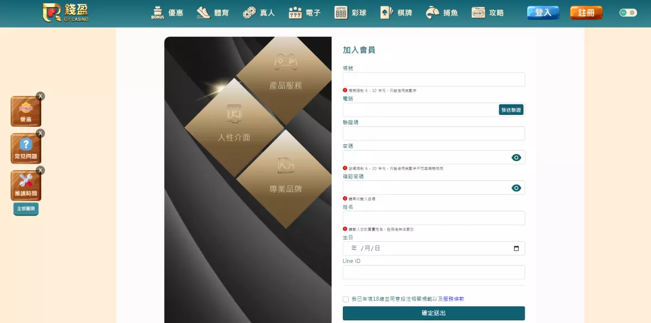Viewport: 651px width, 323px height.
Task: Open the 維護時間 maintenance tools badge
Action: click(25, 185)
